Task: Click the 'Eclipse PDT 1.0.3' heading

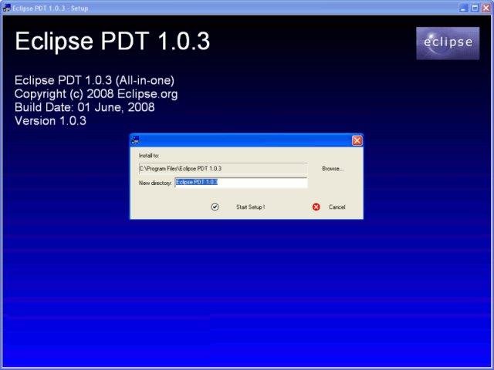Action: pyautogui.click(x=112, y=41)
